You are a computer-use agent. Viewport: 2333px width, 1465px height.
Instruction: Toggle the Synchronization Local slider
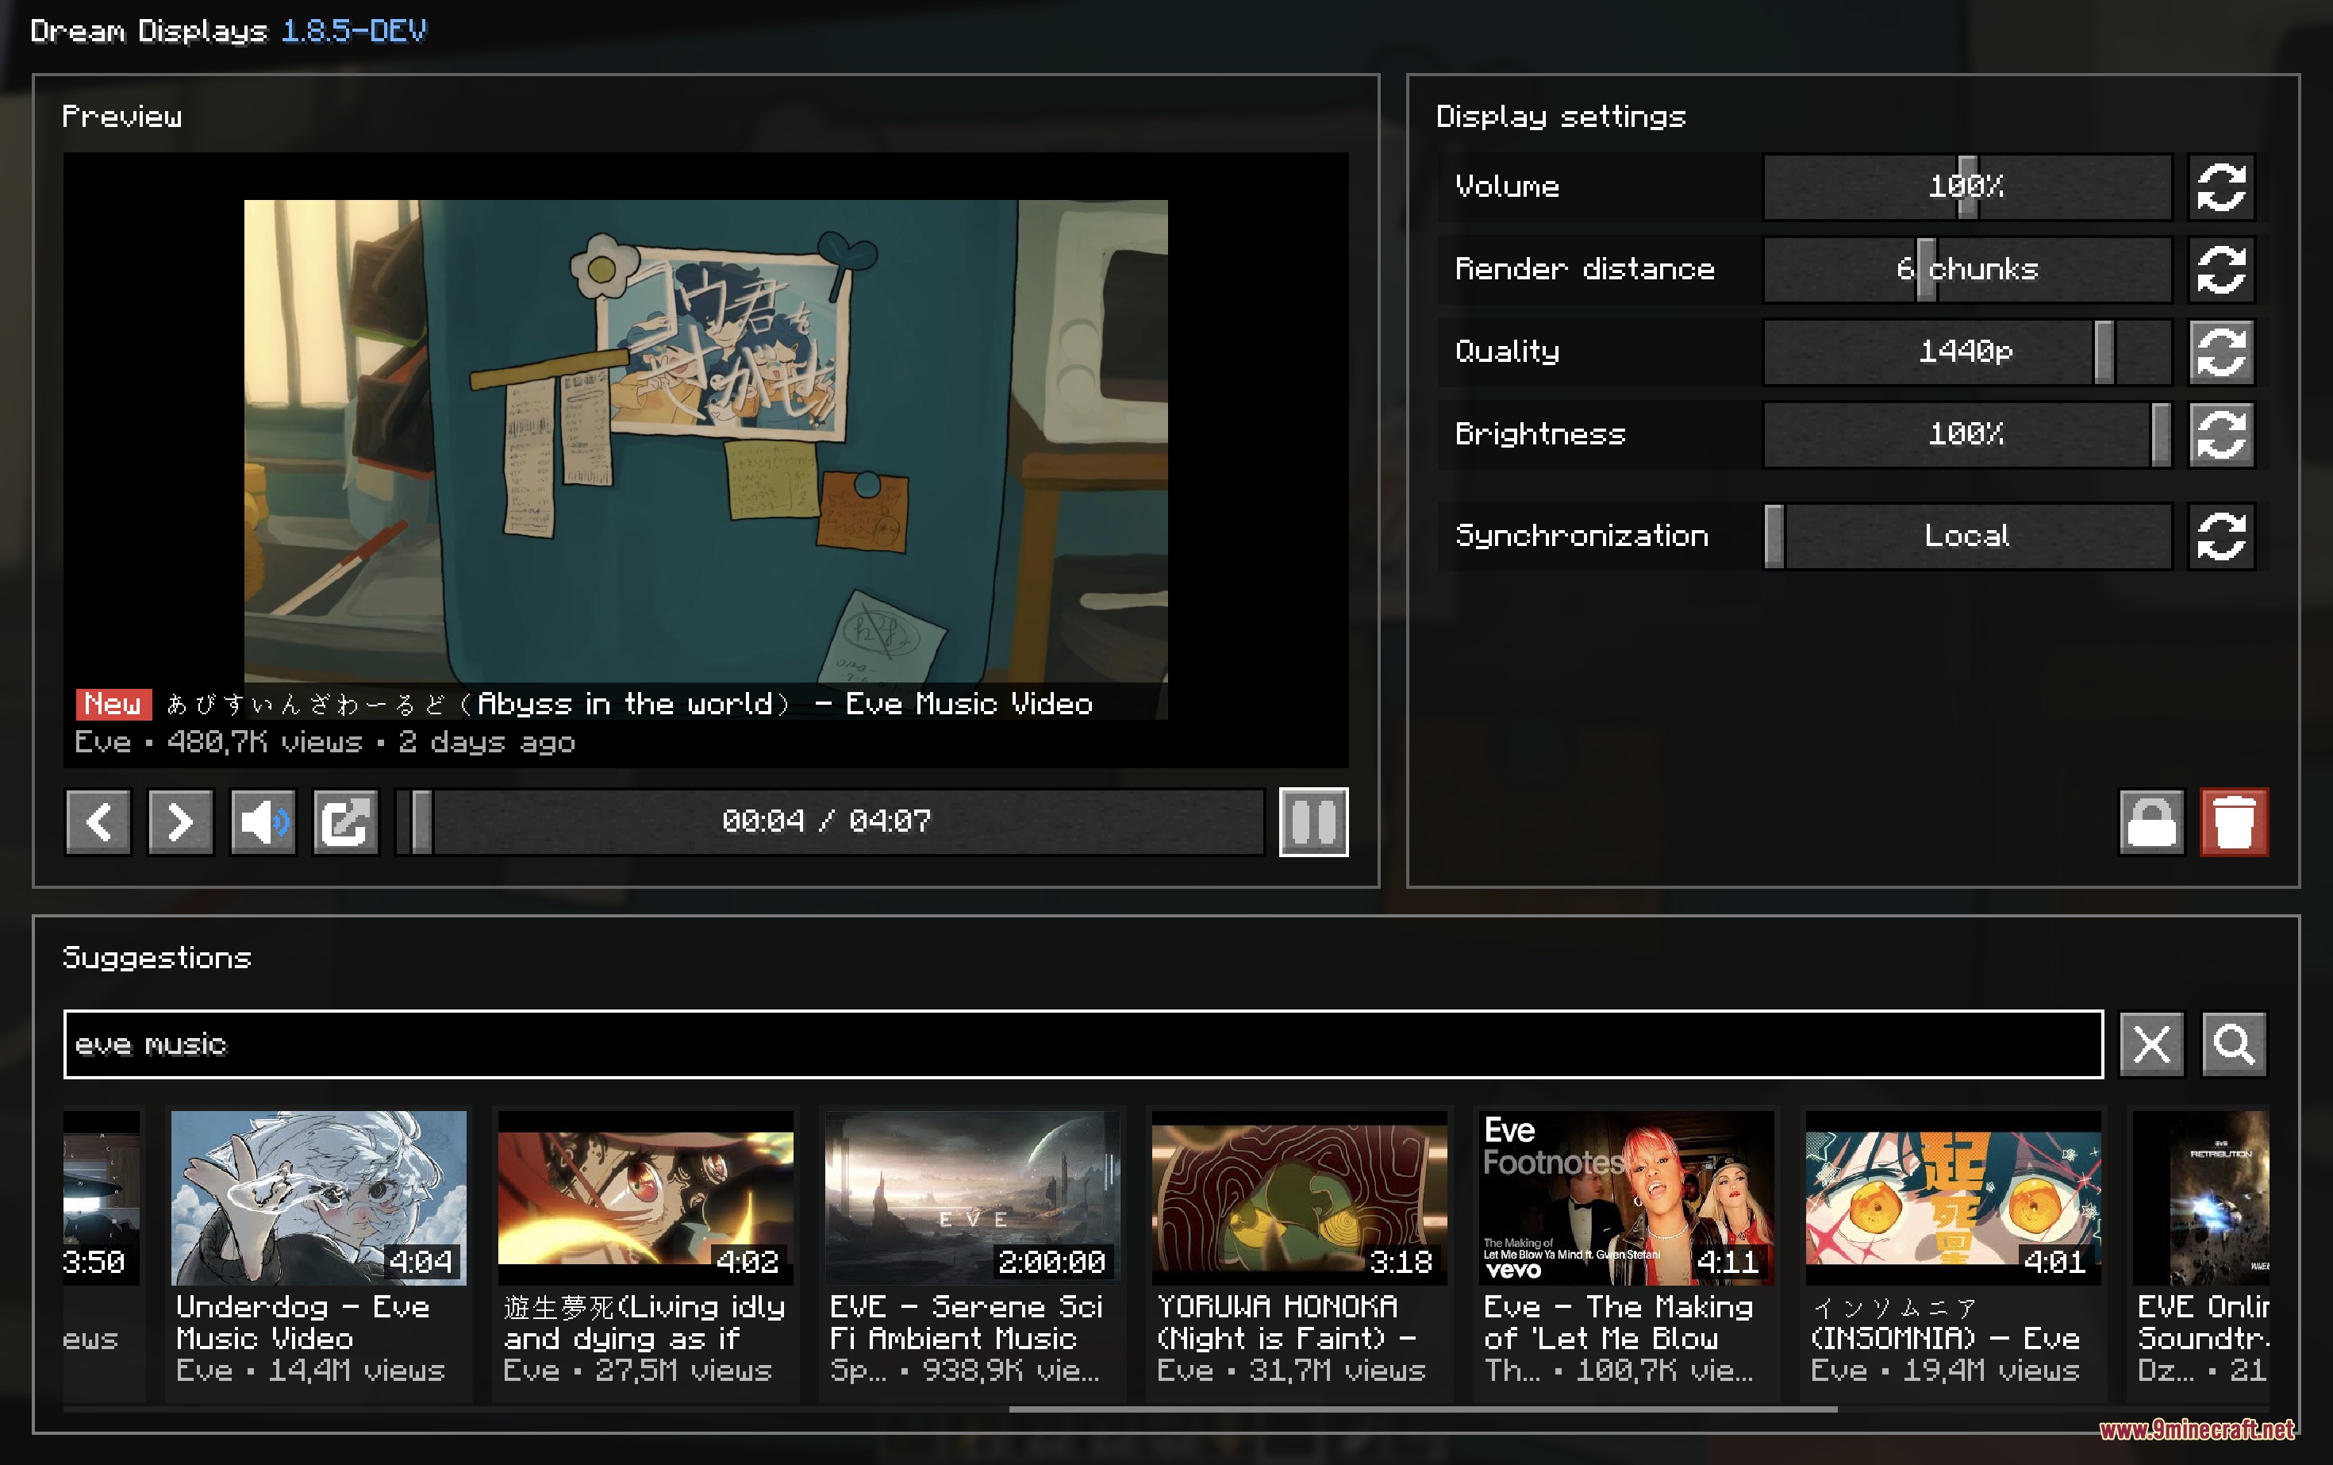click(1966, 536)
